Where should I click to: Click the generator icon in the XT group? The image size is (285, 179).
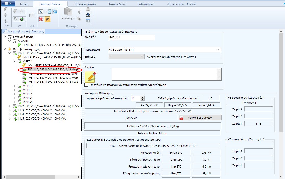coord(15,19)
